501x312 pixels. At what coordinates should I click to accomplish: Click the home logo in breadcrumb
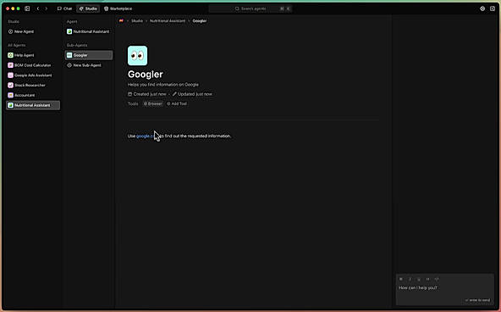[121, 21]
